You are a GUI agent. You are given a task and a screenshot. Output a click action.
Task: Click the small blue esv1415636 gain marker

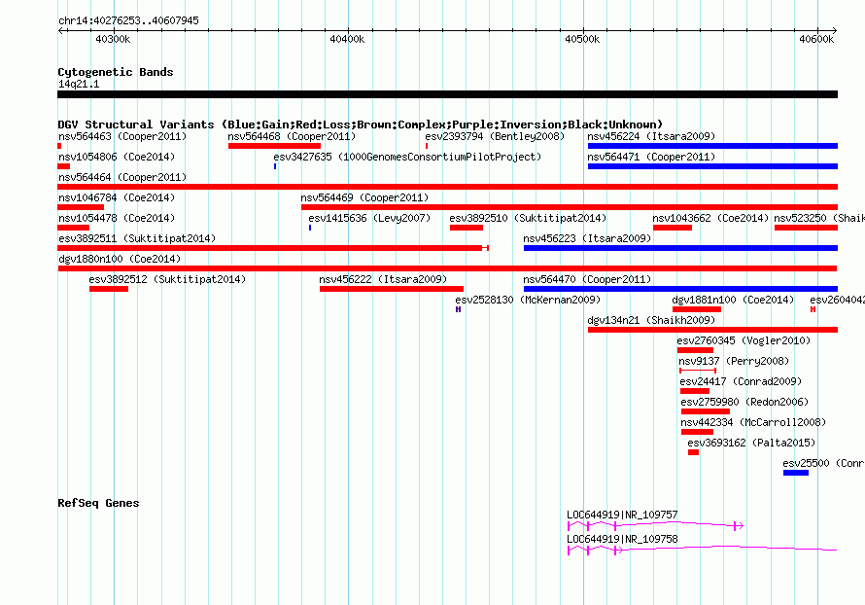(310, 228)
